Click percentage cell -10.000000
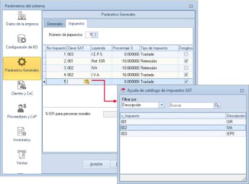 [x=126, y=61]
